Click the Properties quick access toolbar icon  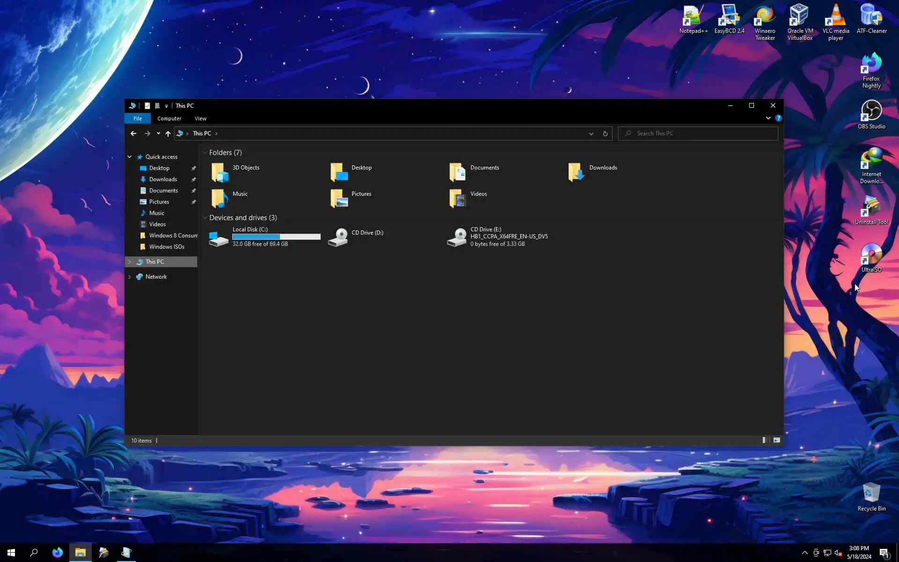(147, 106)
